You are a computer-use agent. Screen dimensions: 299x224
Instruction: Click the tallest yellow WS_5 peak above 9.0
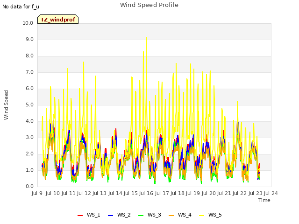(x=146, y=37)
